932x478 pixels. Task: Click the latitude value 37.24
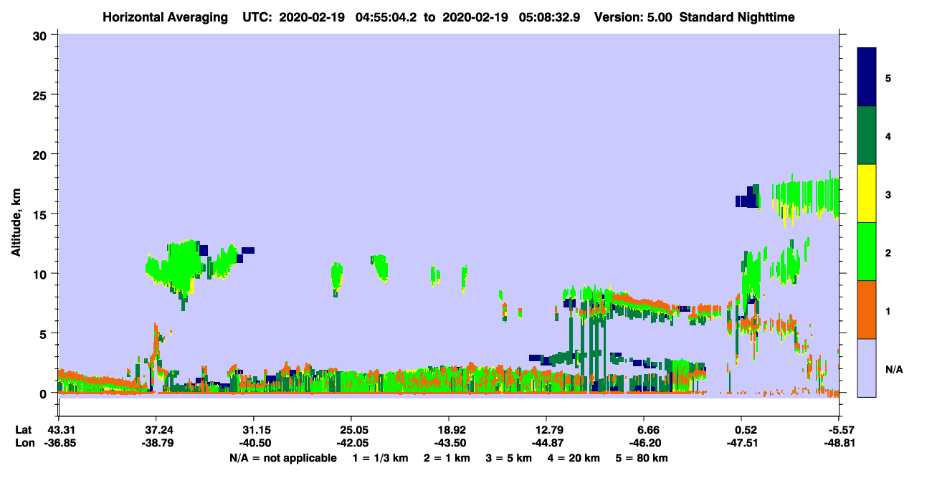click(x=156, y=430)
